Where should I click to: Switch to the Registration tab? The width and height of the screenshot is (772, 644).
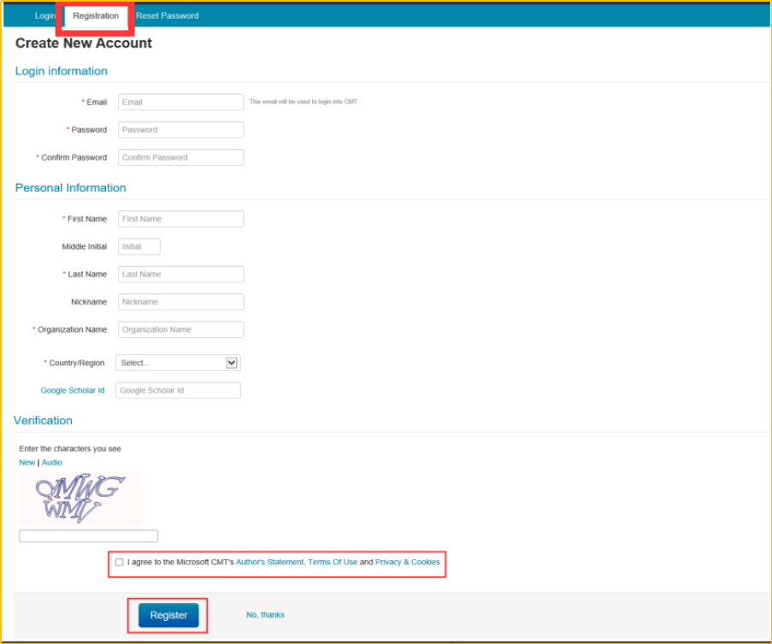(96, 15)
